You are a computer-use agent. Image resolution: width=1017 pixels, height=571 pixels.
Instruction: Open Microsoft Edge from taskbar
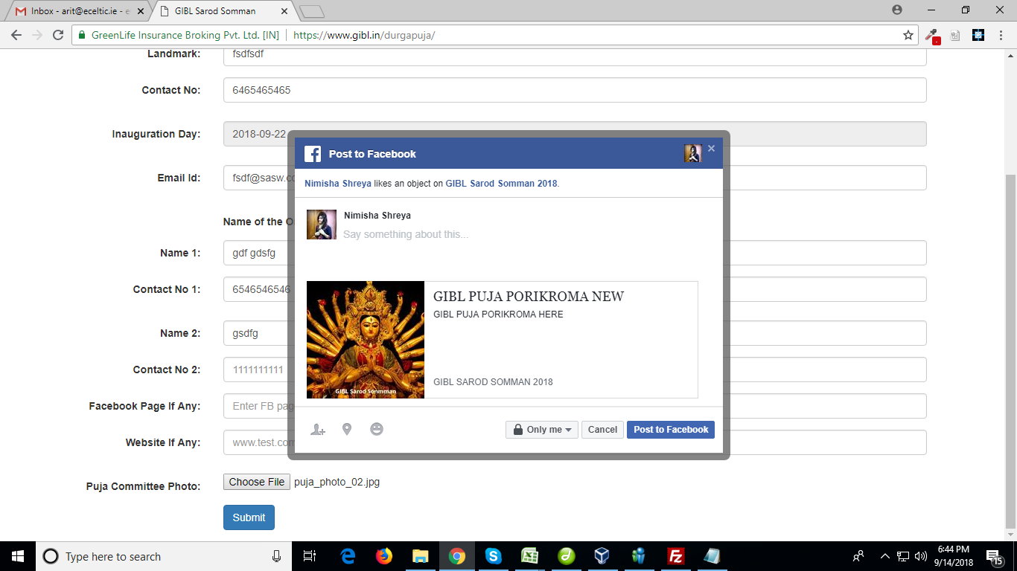pos(348,556)
